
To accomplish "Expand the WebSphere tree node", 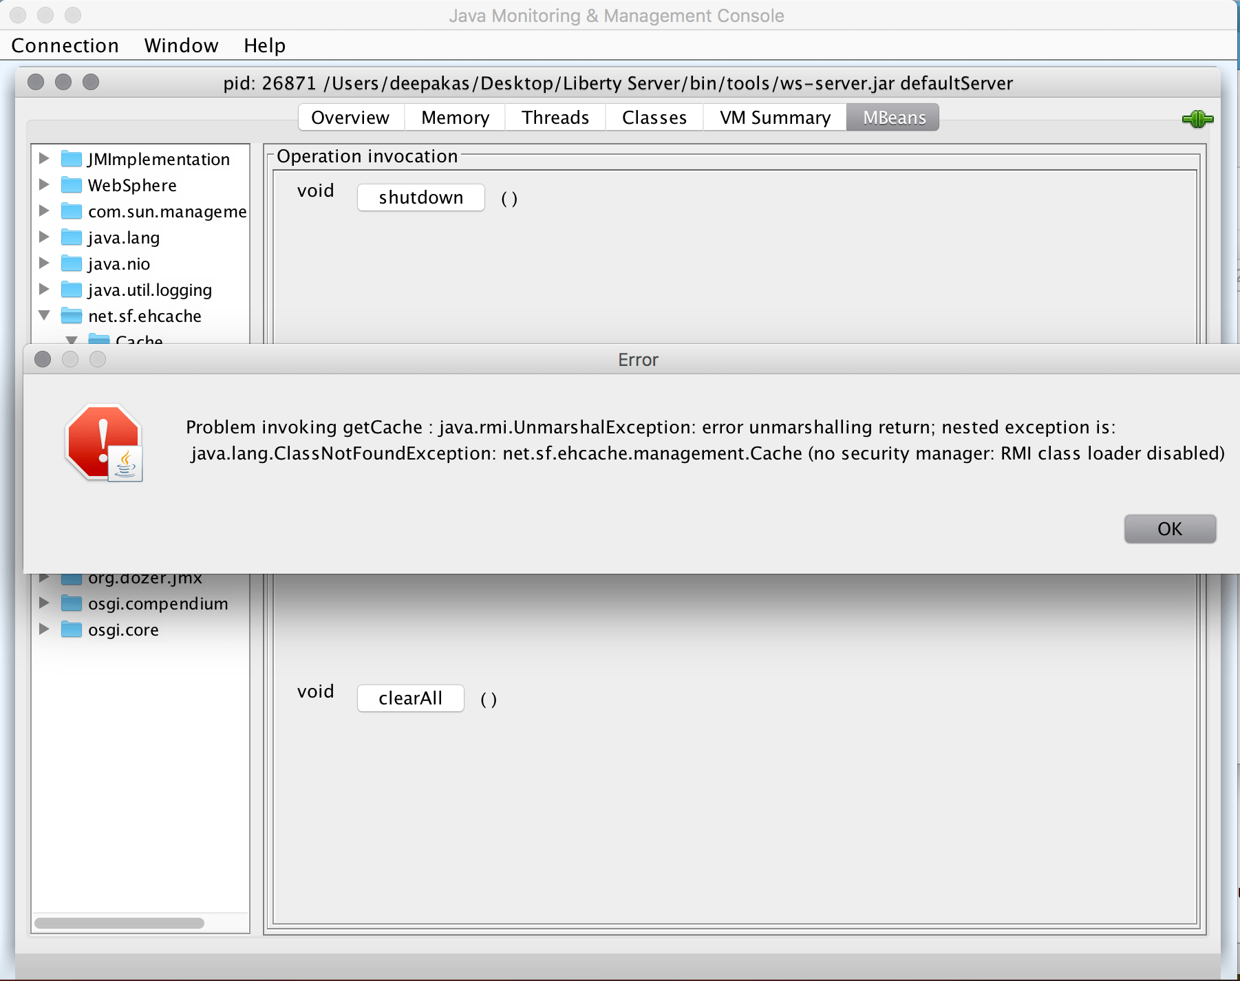I will point(44,185).
